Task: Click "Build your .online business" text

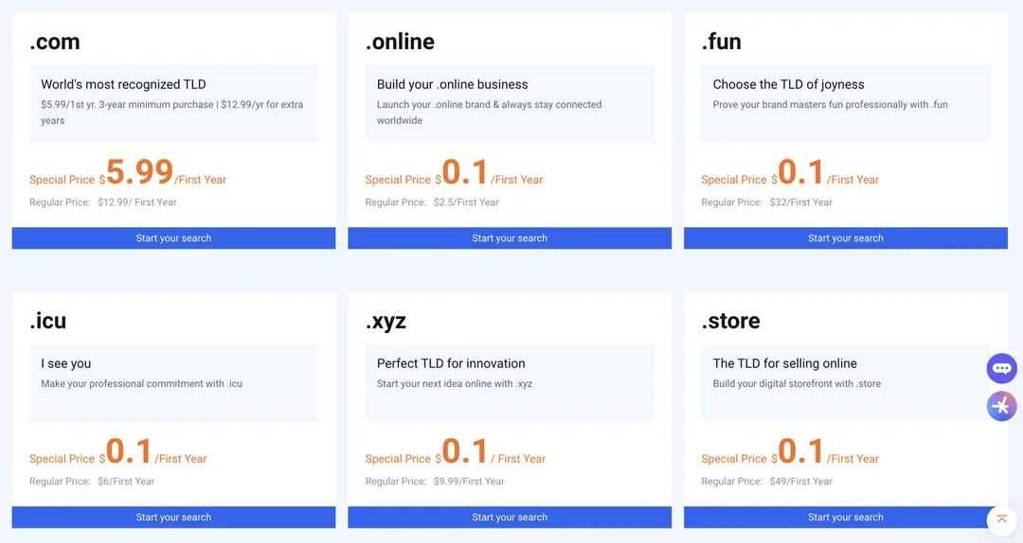Action: [452, 84]
